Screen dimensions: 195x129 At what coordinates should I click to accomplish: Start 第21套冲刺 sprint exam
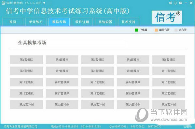click(26, 105)
